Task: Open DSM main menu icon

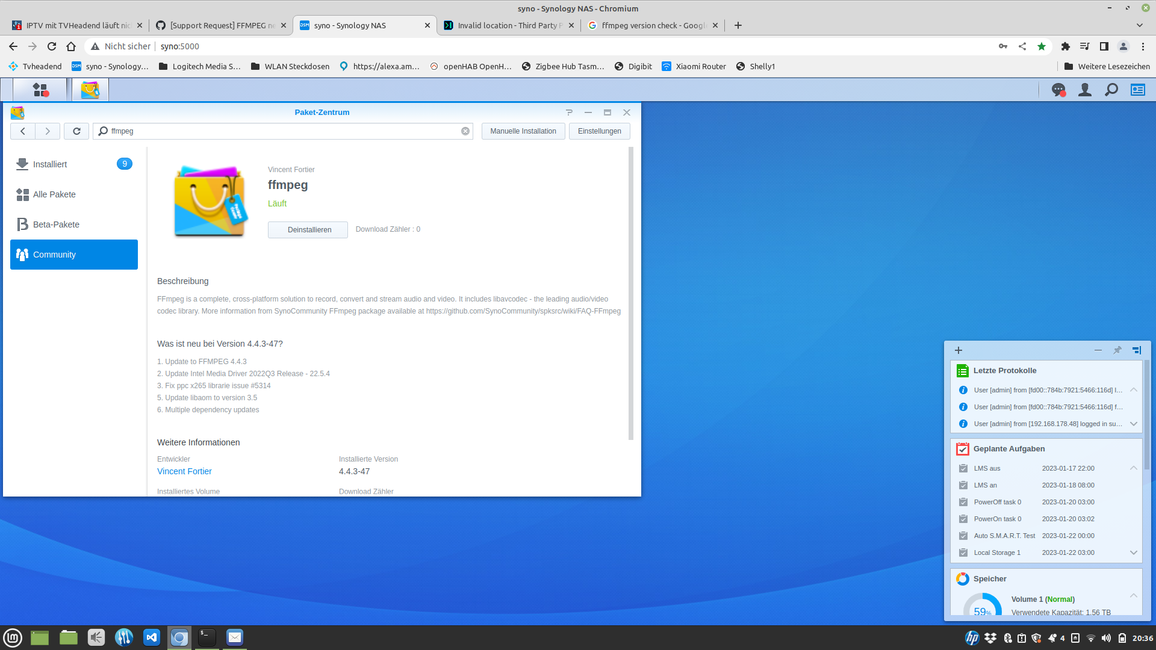Action: (40, 90)
